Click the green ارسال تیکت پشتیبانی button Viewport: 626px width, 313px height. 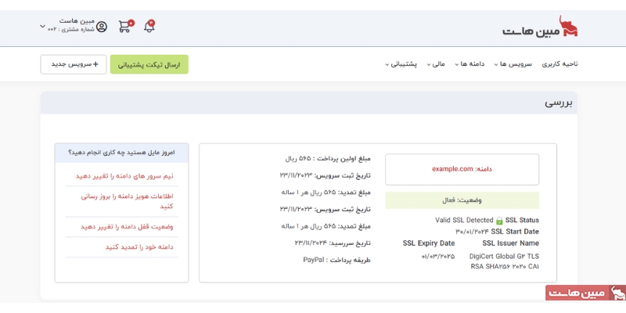(x=149, y=64)
